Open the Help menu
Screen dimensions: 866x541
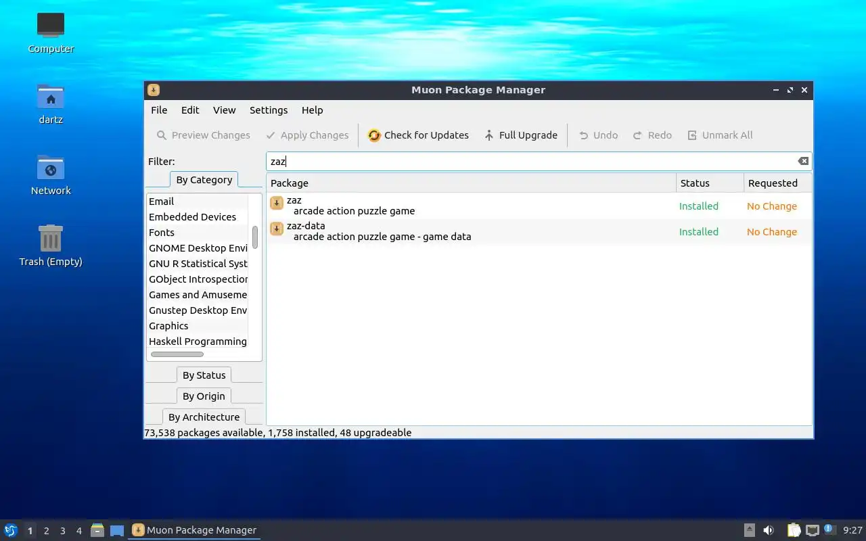(x=313, y=110)
